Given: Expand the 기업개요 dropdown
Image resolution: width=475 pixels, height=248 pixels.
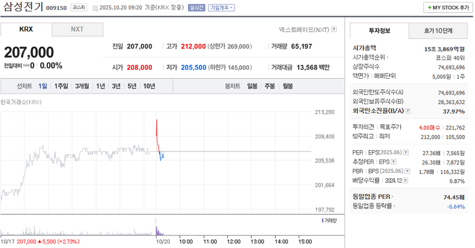Looking at the screenshot, I should click(222, 8).
